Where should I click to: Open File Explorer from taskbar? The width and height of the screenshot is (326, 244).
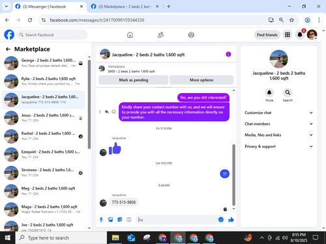[115, 238]
